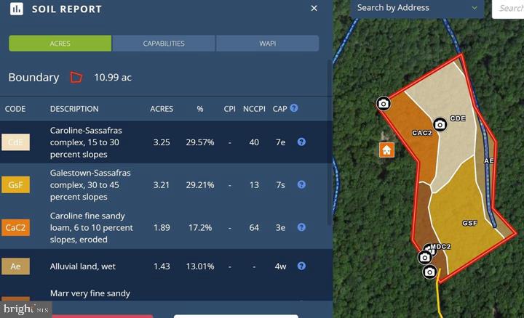The image size is (524, 318).
Task: Click the red boundary polygon icon
Action: [x=76, y=77]
